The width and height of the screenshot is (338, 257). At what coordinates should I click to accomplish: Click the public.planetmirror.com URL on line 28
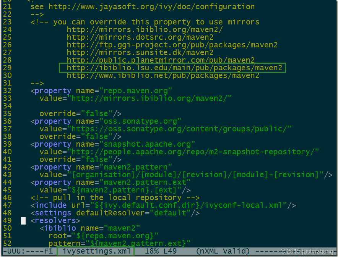coord(161,60)
